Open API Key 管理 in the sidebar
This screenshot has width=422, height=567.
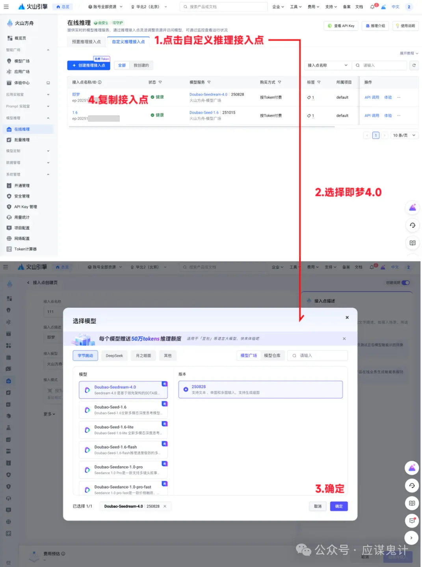(x=25, y=207)
